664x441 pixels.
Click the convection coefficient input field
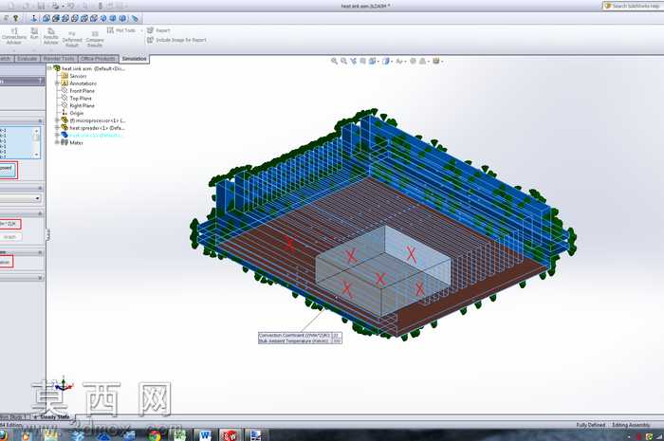(9, 224)
